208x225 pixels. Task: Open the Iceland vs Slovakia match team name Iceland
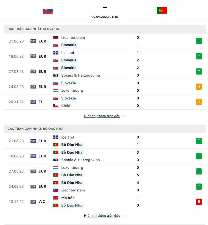point(68,53)
